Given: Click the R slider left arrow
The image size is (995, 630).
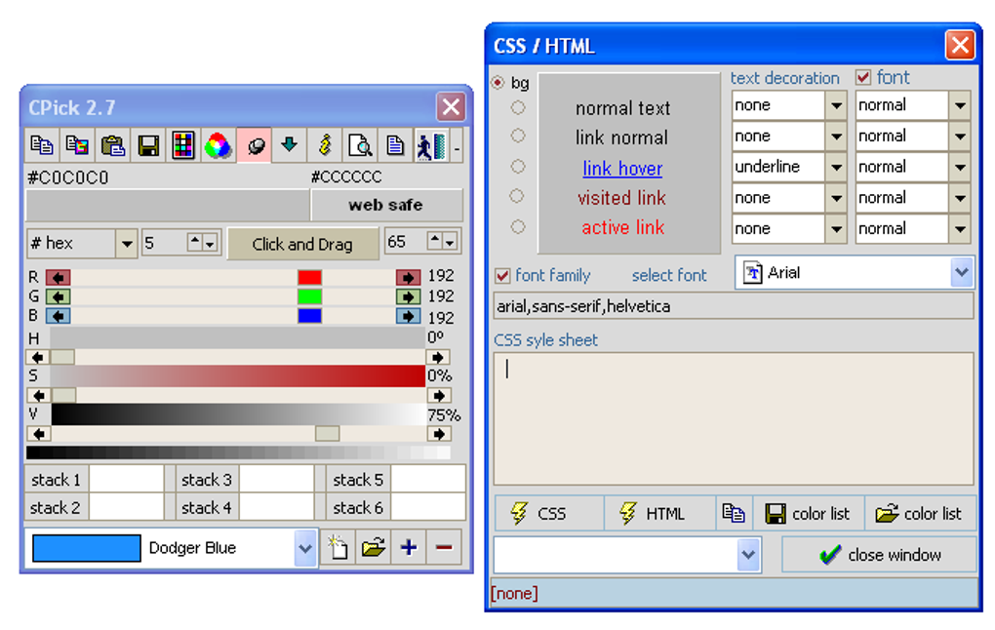Looking at the screenshot, I should tap(58, 277).
